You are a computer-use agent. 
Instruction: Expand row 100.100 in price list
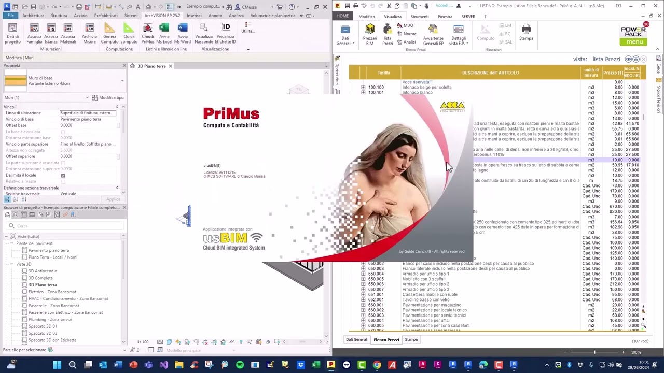click(363, 88)
